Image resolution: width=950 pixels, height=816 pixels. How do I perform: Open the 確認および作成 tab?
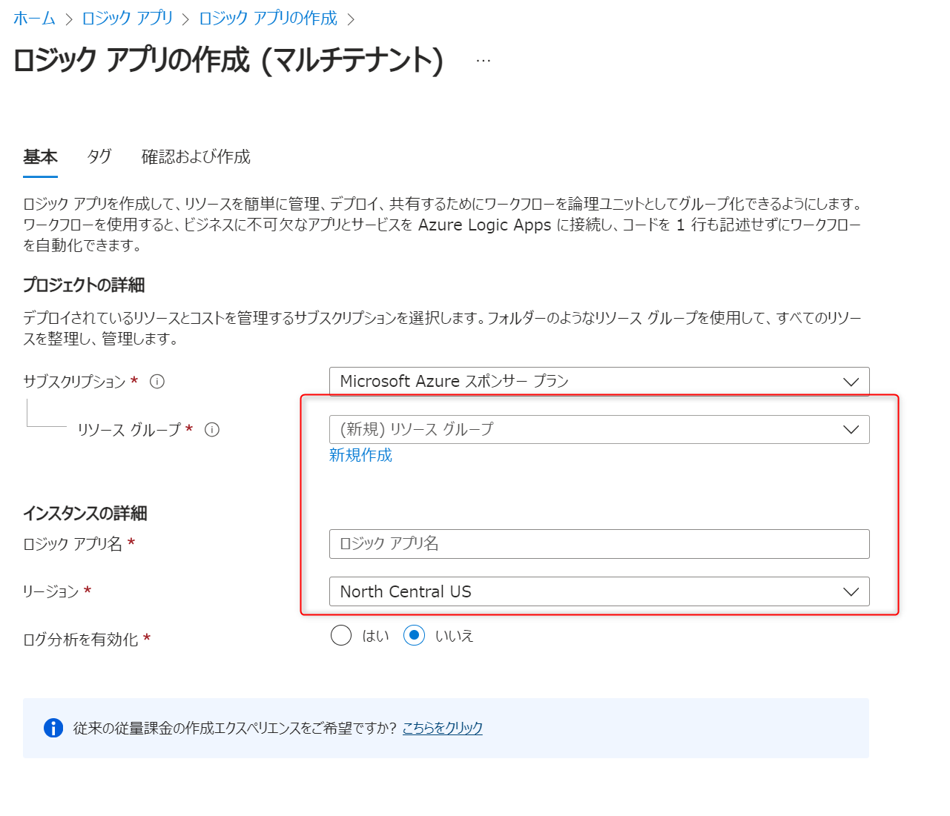pos(196,156)
